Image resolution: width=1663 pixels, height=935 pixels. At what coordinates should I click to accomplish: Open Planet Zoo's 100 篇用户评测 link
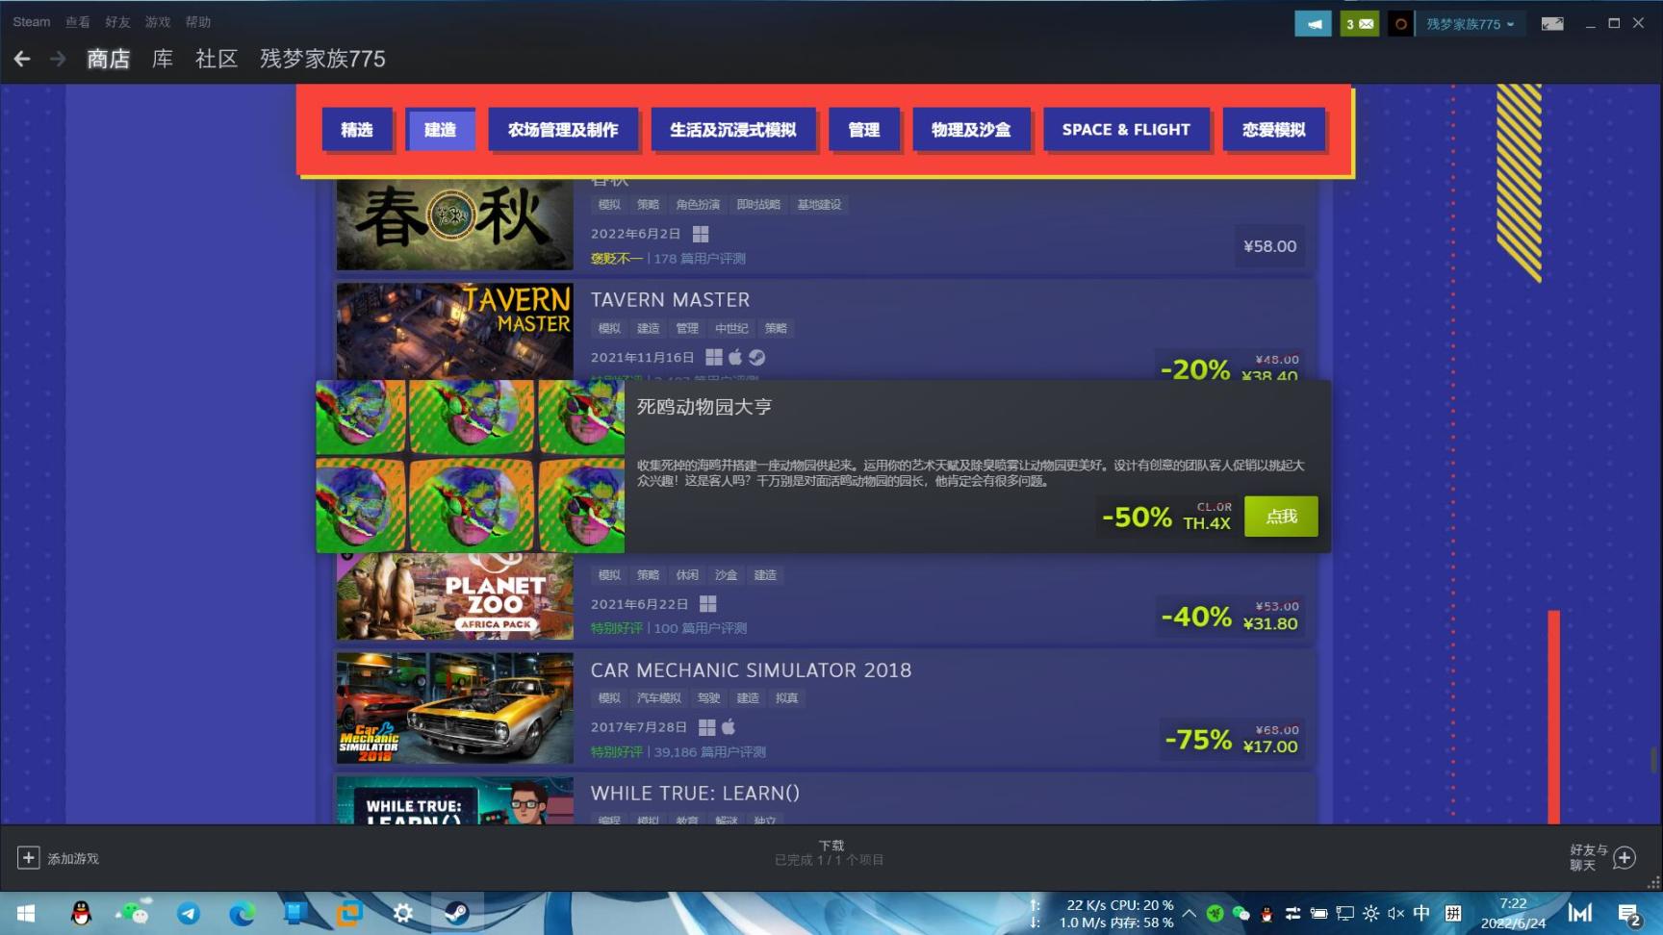pyautogui.click(x=699, y=627)
